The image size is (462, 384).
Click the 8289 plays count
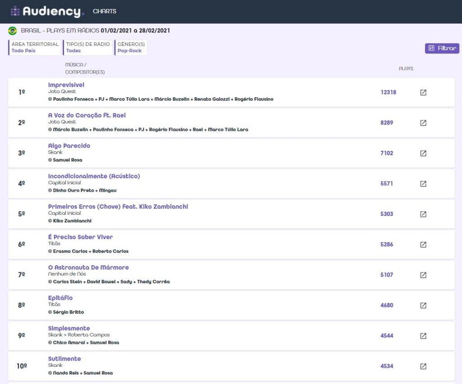(x=387, y=122)
